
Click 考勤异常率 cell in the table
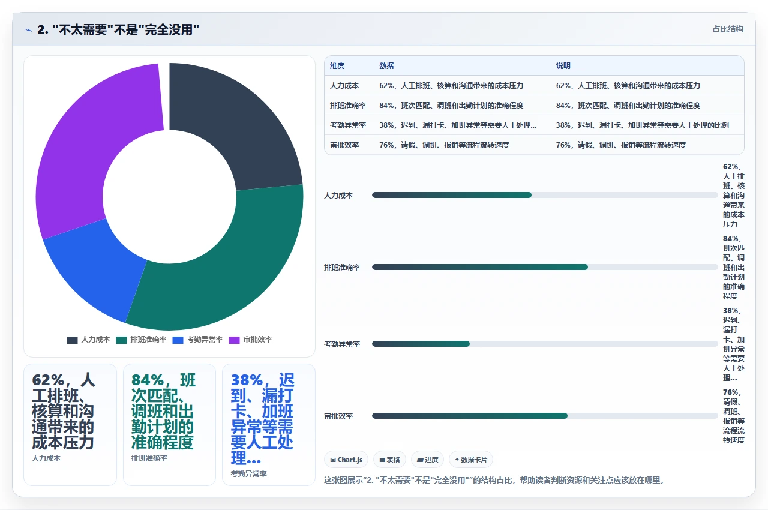pyautogui.click(x=348, y=125)
